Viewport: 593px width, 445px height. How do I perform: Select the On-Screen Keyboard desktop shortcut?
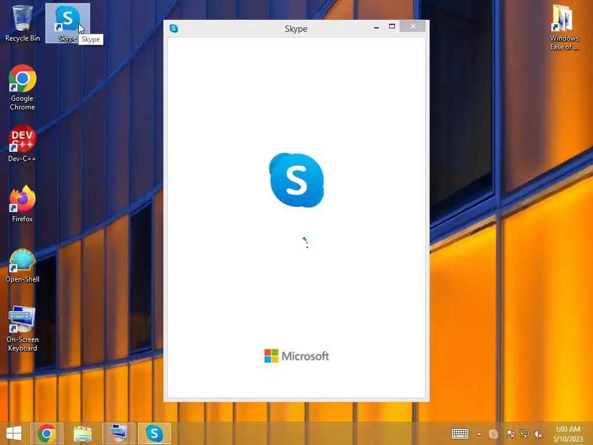[x=23, y=329]
